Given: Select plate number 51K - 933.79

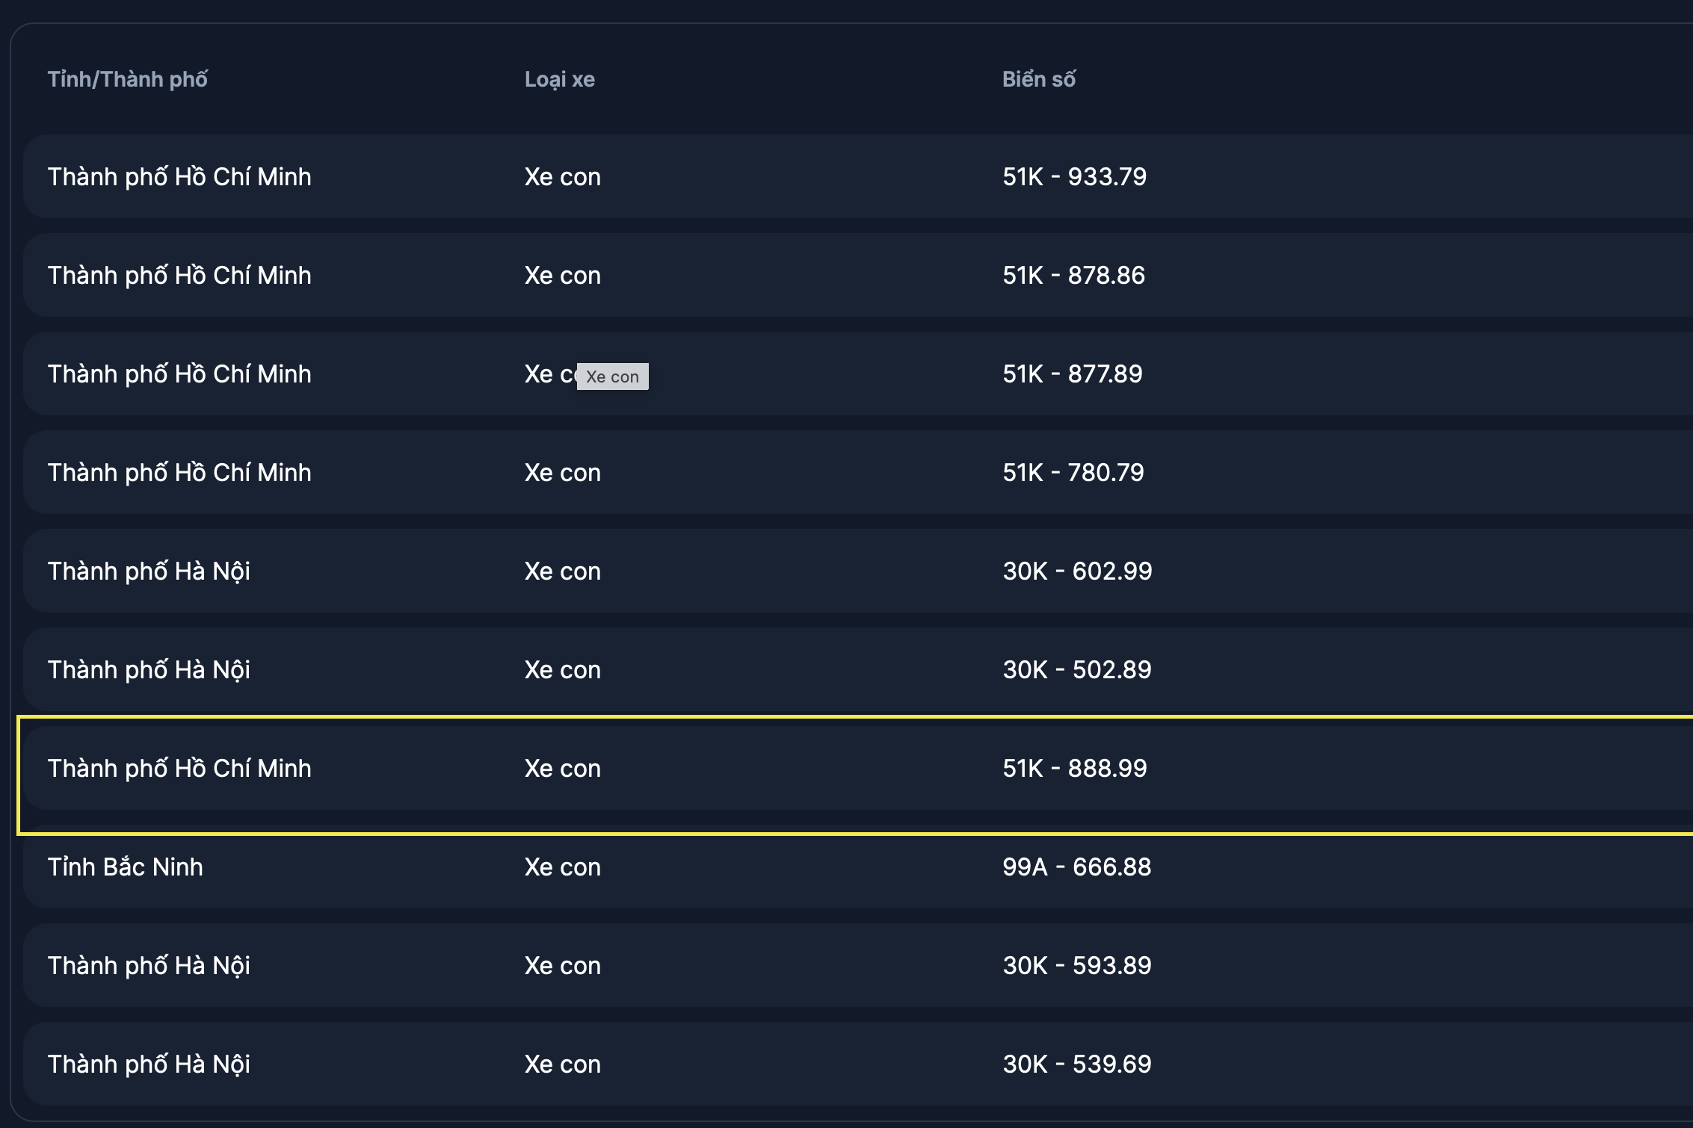Looking at the screenshot, I should 1074,177.
